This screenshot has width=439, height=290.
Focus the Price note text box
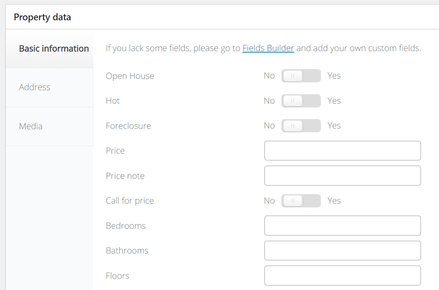(342, 175)
